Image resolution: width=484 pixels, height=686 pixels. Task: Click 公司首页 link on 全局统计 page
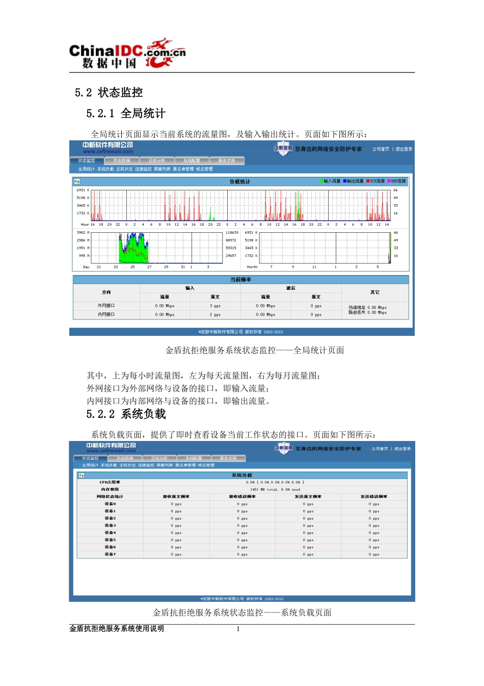click(x=381, y=149)
